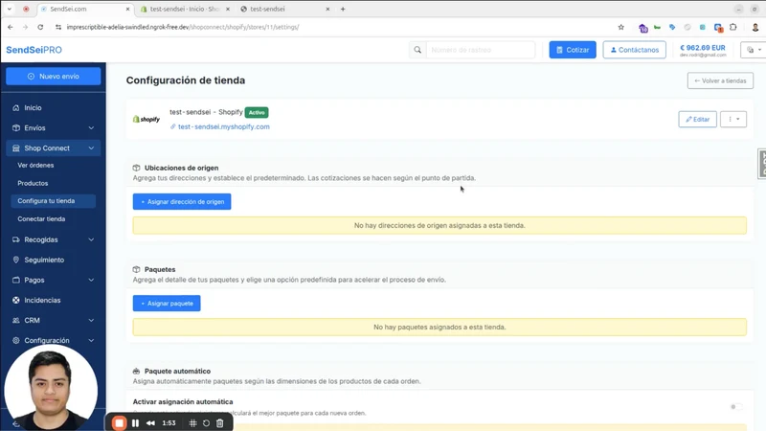Click the Configuración gear icon
The image size is (766, 431).
(16, 341)
